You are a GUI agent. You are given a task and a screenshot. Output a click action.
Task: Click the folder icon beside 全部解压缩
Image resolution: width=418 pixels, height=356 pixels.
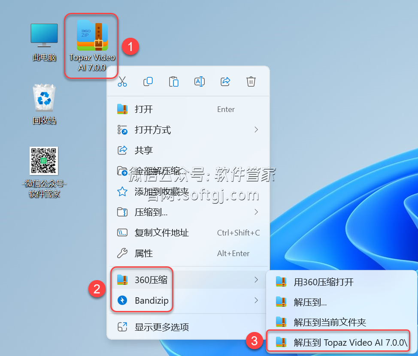tap(122, 171)
